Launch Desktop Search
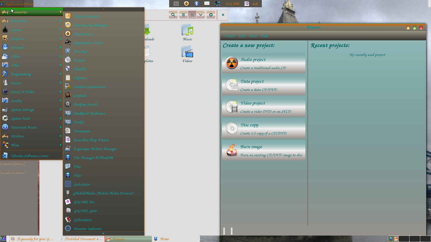This screenshot has width=431, height=242. click(103, 104)
